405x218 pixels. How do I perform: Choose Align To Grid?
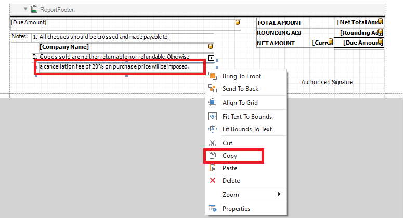coord(246,103)
